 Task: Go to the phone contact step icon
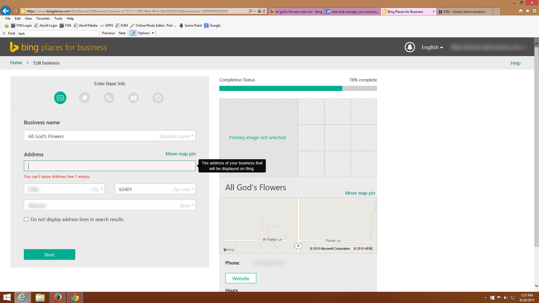click(x=109, y=98)
